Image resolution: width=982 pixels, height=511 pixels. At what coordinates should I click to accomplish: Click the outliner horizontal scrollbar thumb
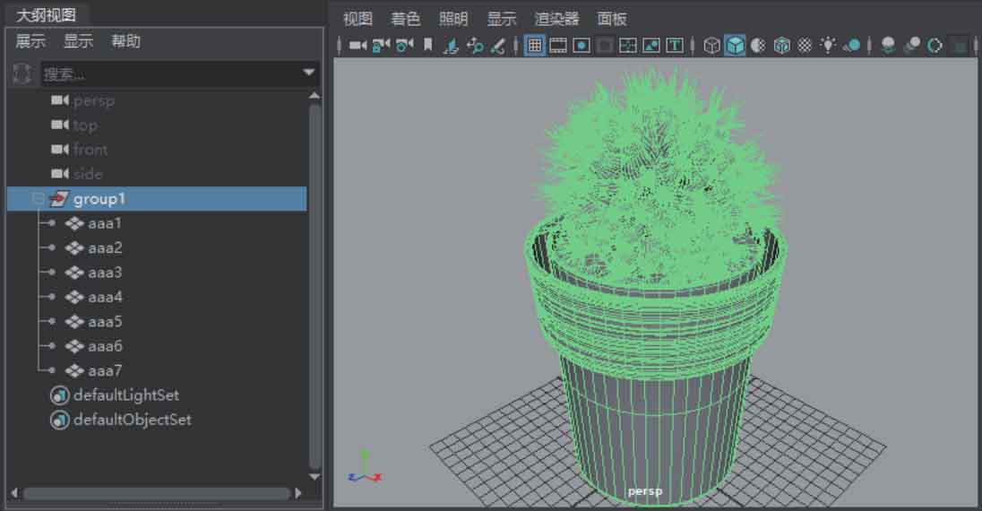point(157,493)
